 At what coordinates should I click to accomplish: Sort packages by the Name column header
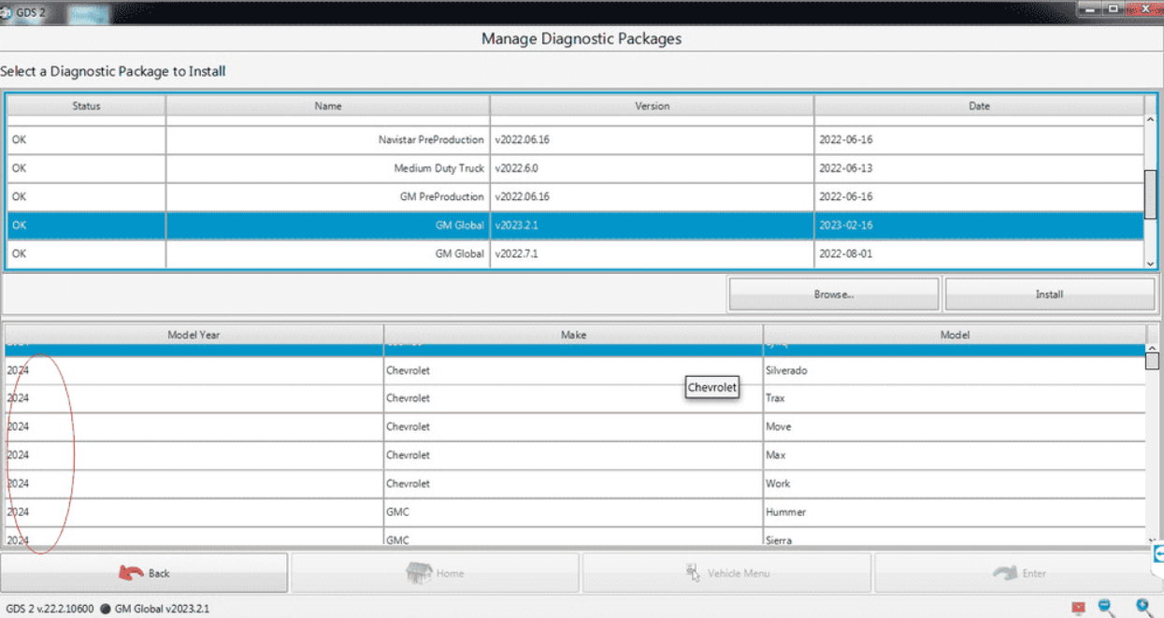[x=328, y=107]
